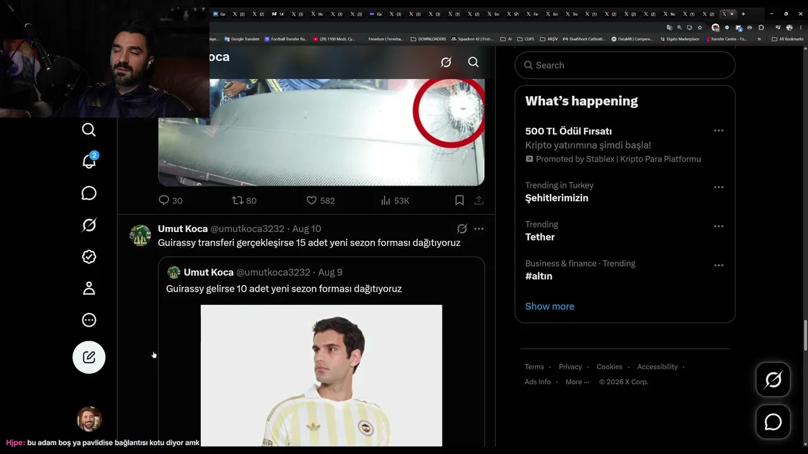Viewport: 808px width, 454px height.
Task: Open the verified badge sidebar item
Action: pyautogui.click(x=89, y=257)
